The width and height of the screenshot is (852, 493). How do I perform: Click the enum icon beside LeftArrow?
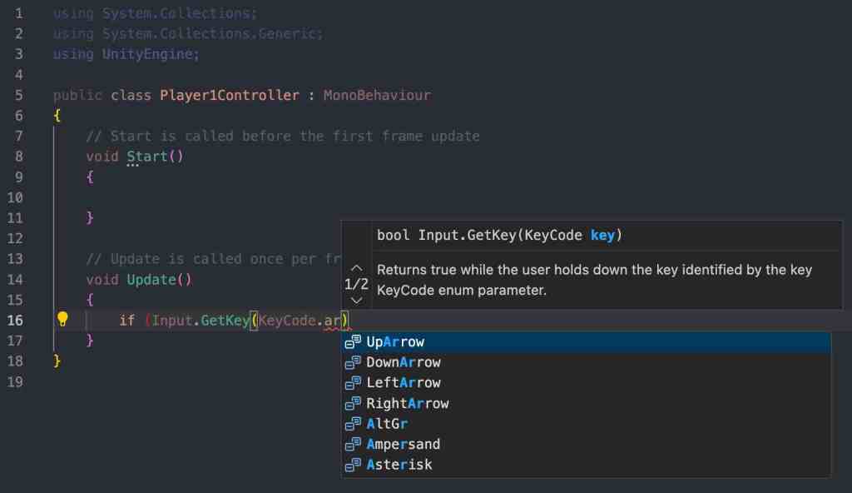coord(353,383)
